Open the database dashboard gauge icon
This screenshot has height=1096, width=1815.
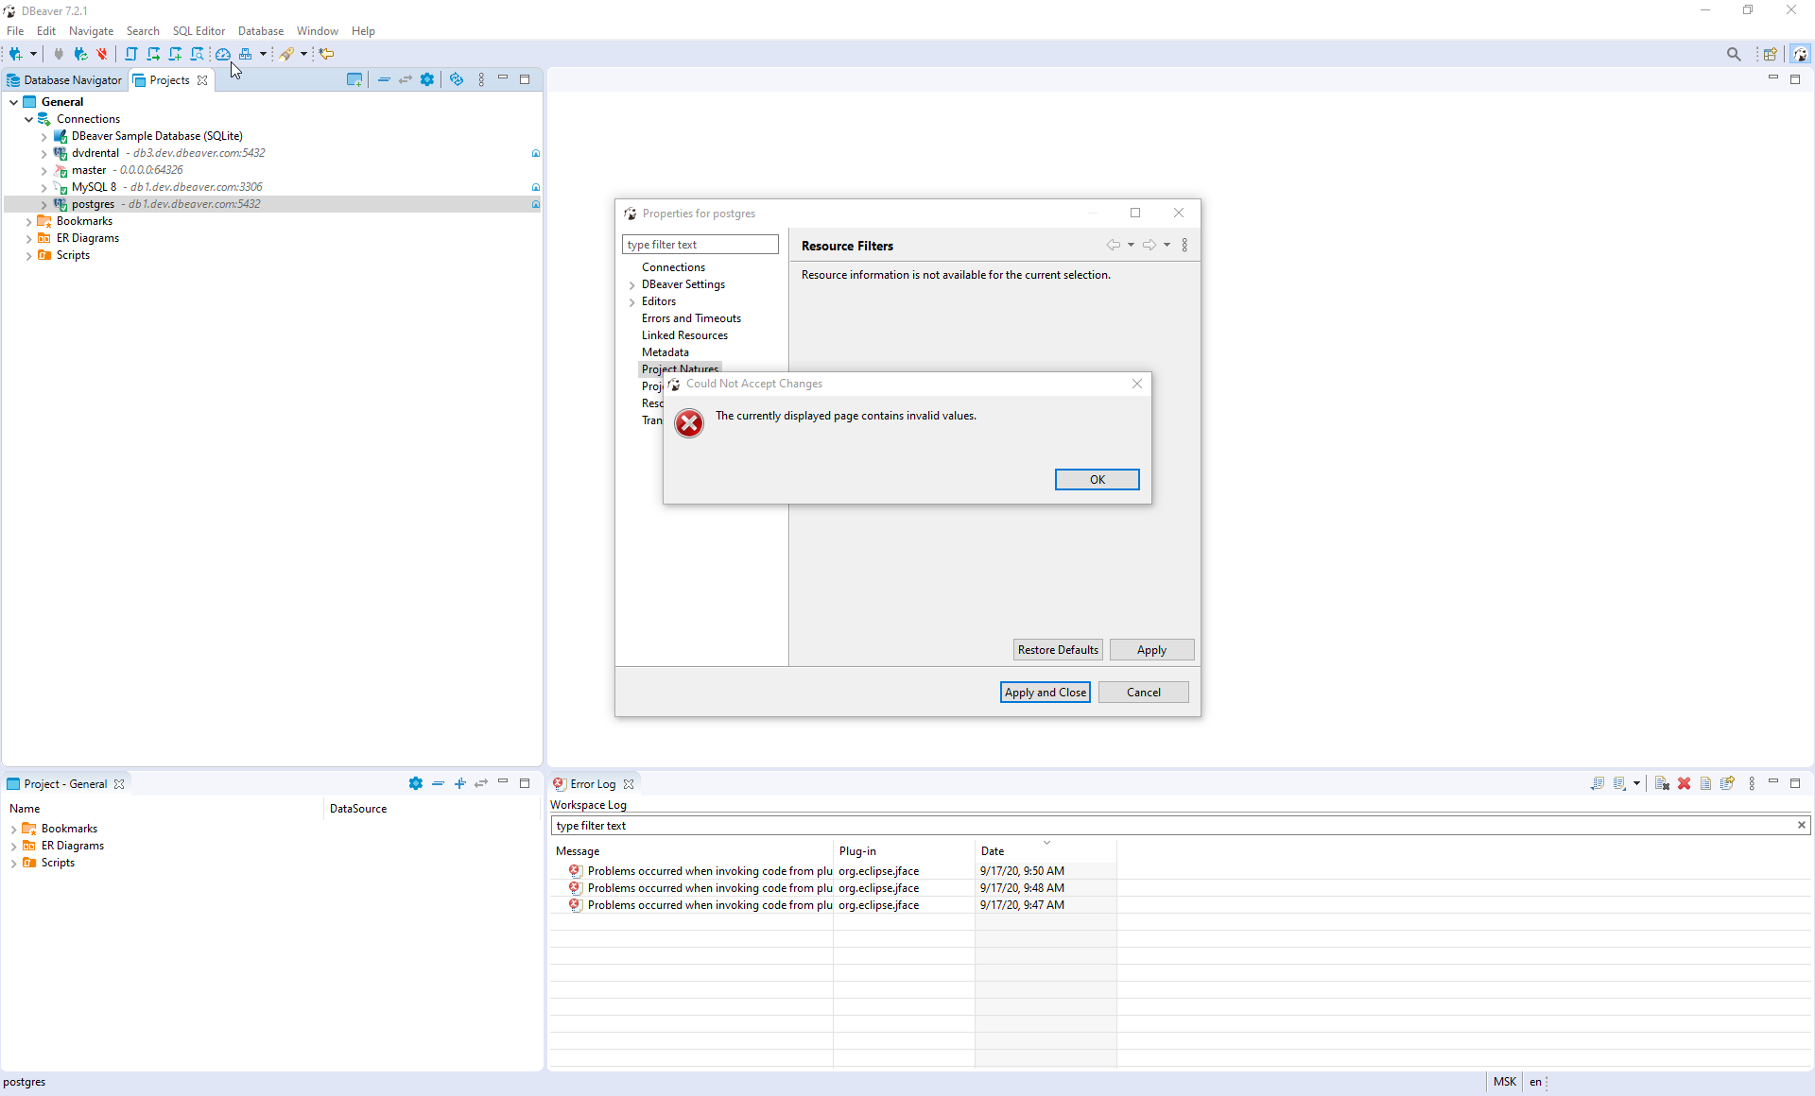(223, 54)
